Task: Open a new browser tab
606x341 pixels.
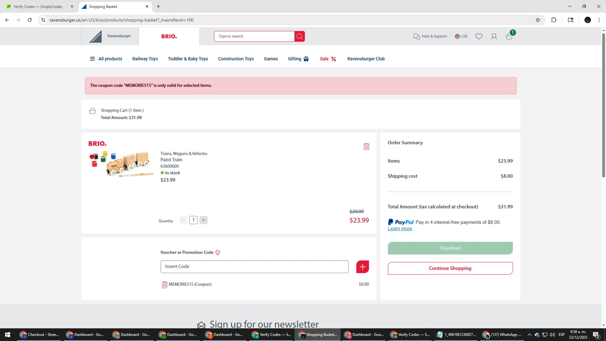Action: pos(158,6)
